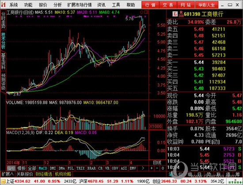Select the CR indicator tab
This screenshot has height=185, width=243.
100,168
